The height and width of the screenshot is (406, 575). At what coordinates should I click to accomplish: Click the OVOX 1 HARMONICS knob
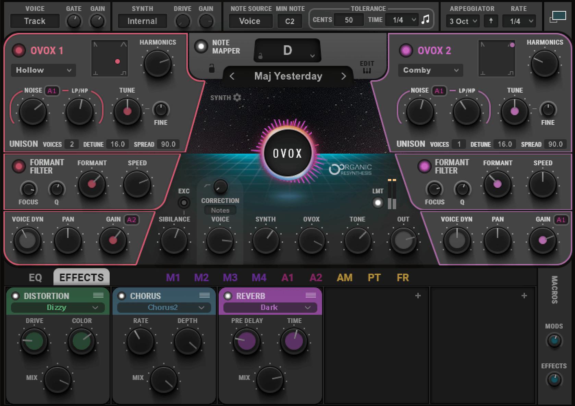pos(158,64)
